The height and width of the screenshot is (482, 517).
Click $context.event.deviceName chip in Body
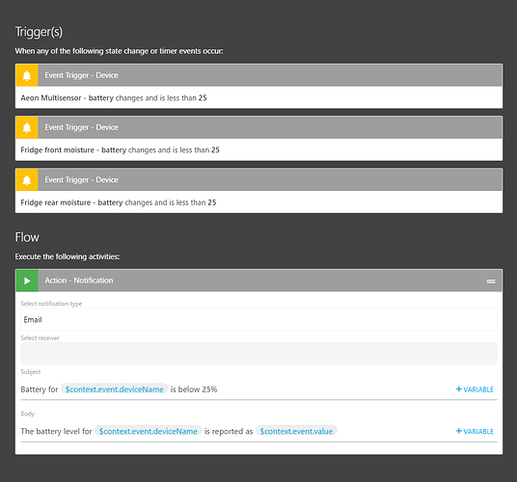148,431
